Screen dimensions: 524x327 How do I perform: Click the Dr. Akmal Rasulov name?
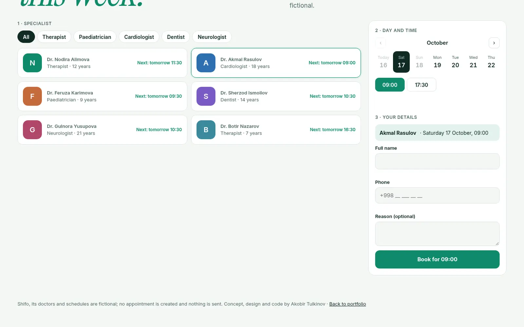[x=241, y=60]
